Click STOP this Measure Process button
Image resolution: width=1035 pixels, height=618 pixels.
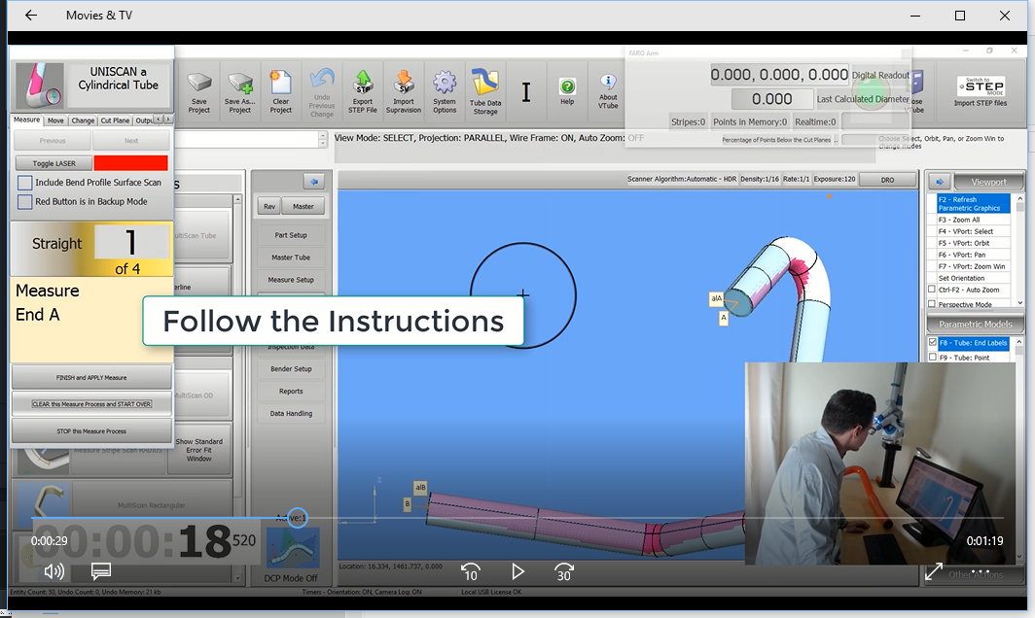91,430
